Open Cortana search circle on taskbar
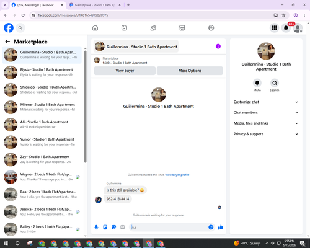The image size is (310, 248). pyautogui.click(x=17, y=243)
